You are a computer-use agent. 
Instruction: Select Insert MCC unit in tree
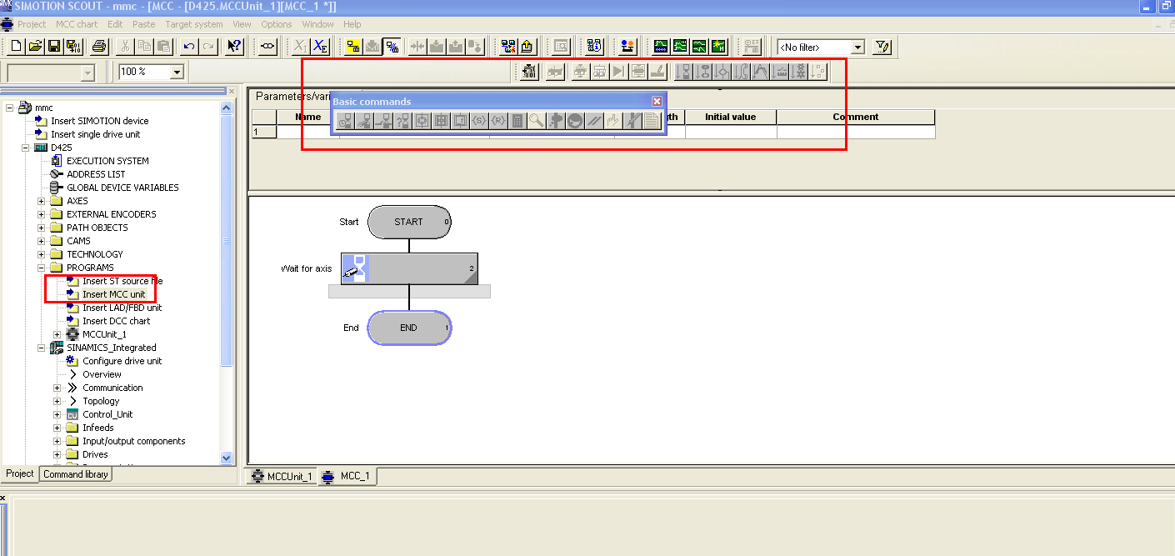(x=113, y=294)
